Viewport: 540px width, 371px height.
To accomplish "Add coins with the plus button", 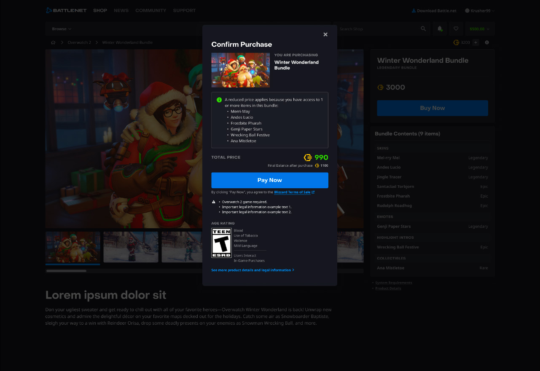I will coord(476,43).
